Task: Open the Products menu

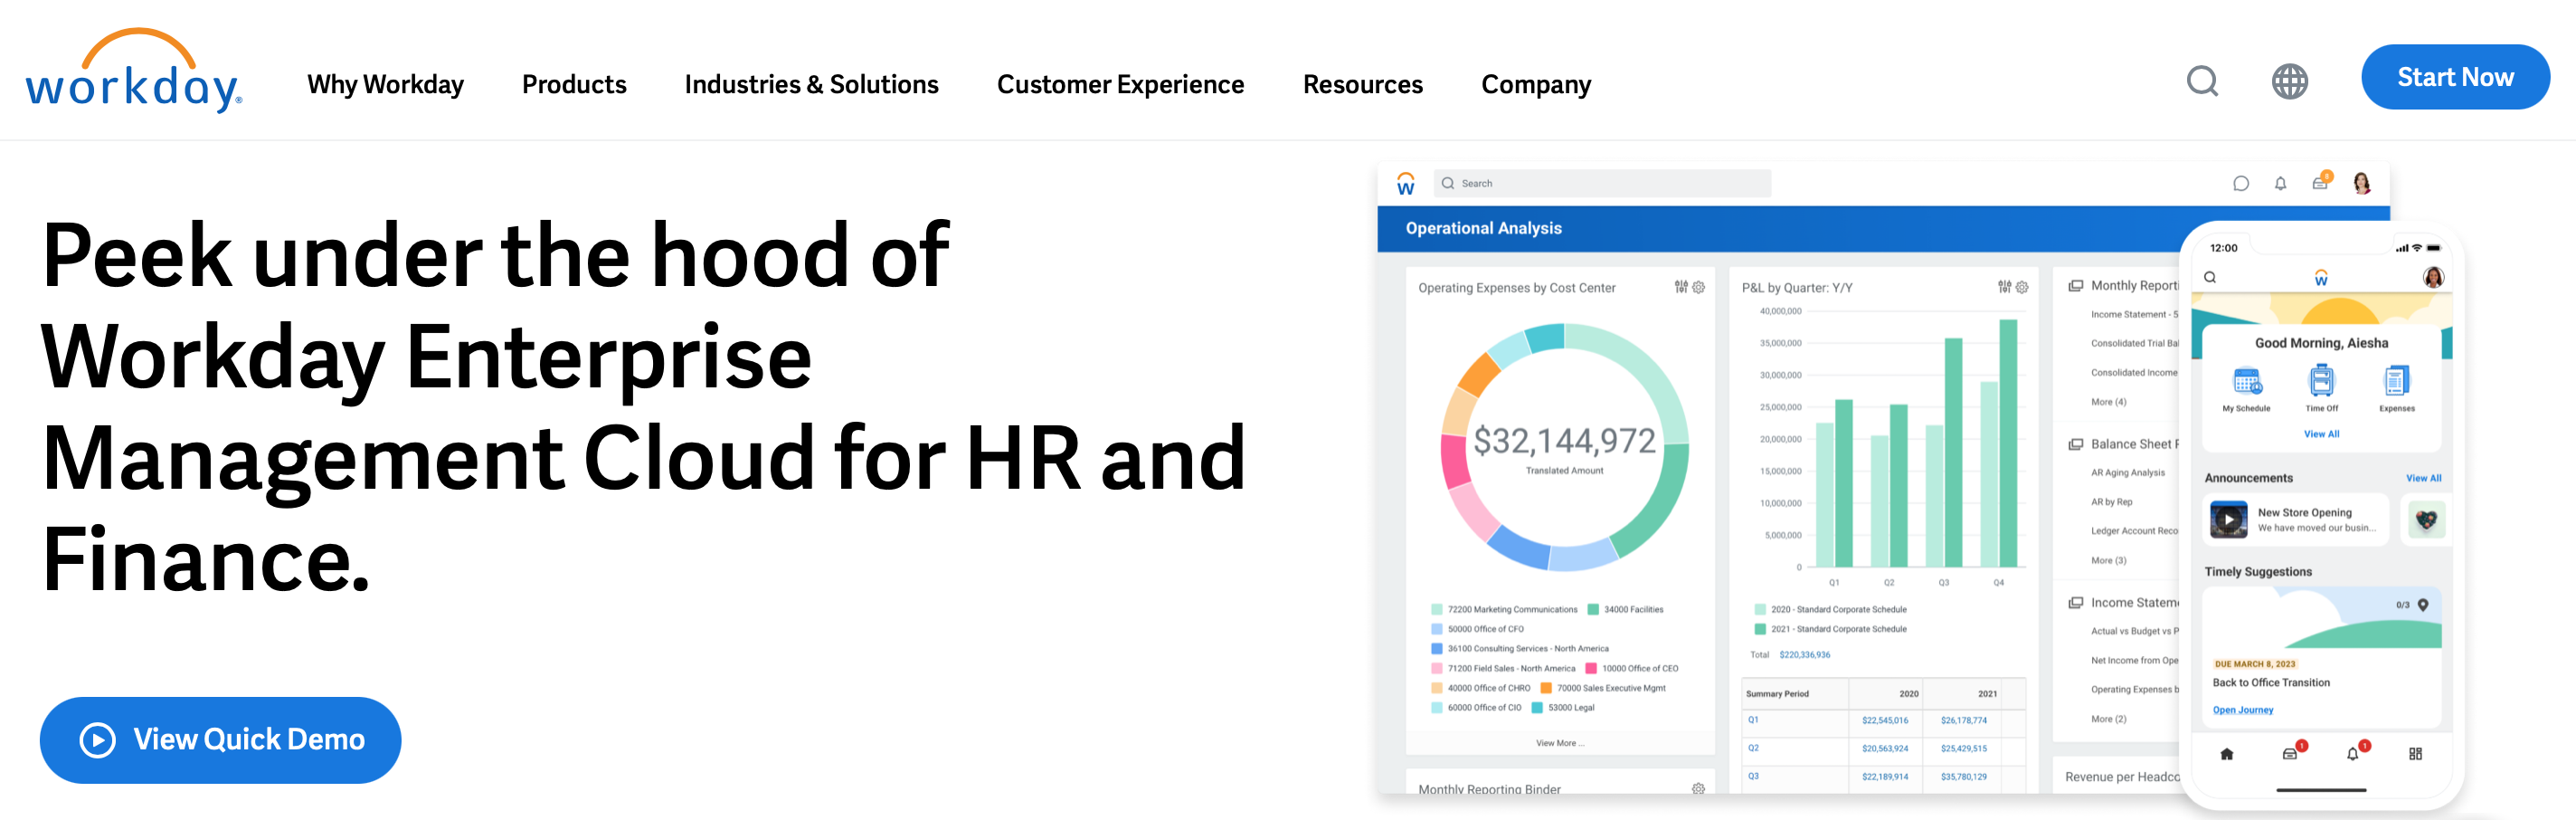Action: (574, 84)
